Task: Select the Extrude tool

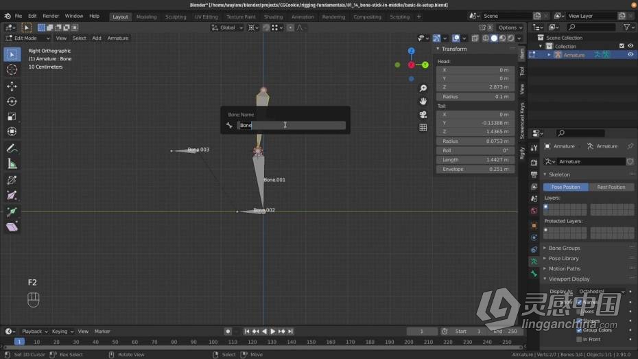Action: 12,211
